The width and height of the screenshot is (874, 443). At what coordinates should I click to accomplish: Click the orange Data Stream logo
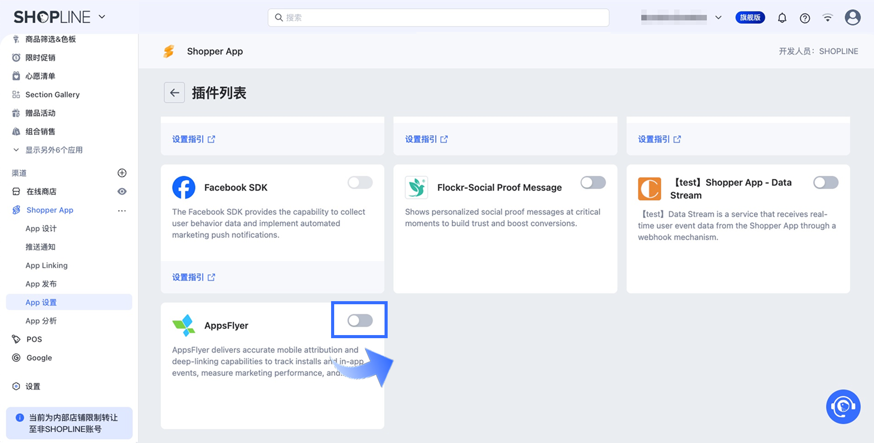650,189
